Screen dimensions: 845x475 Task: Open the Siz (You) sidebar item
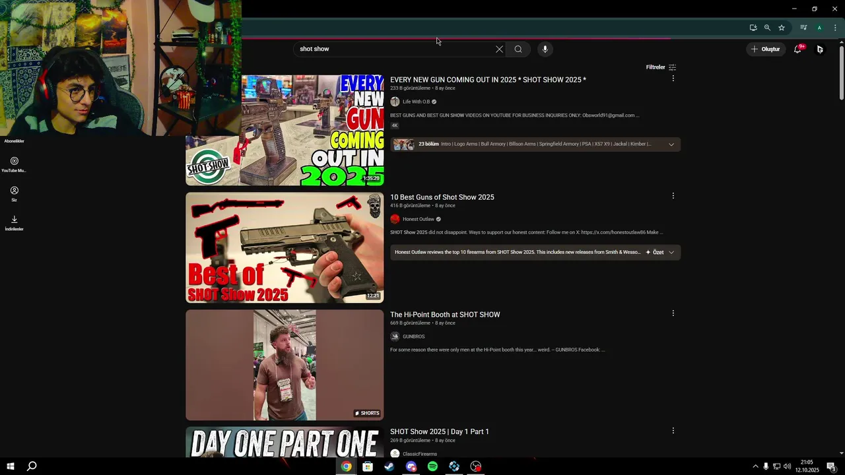(14, 194)
